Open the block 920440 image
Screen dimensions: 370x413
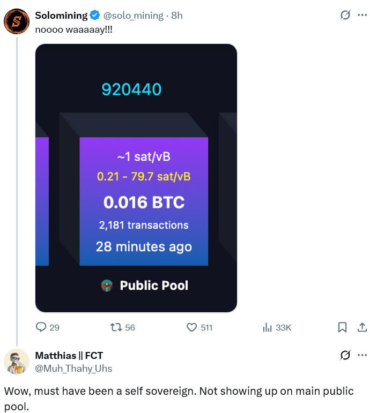click(x=136, y=178)
